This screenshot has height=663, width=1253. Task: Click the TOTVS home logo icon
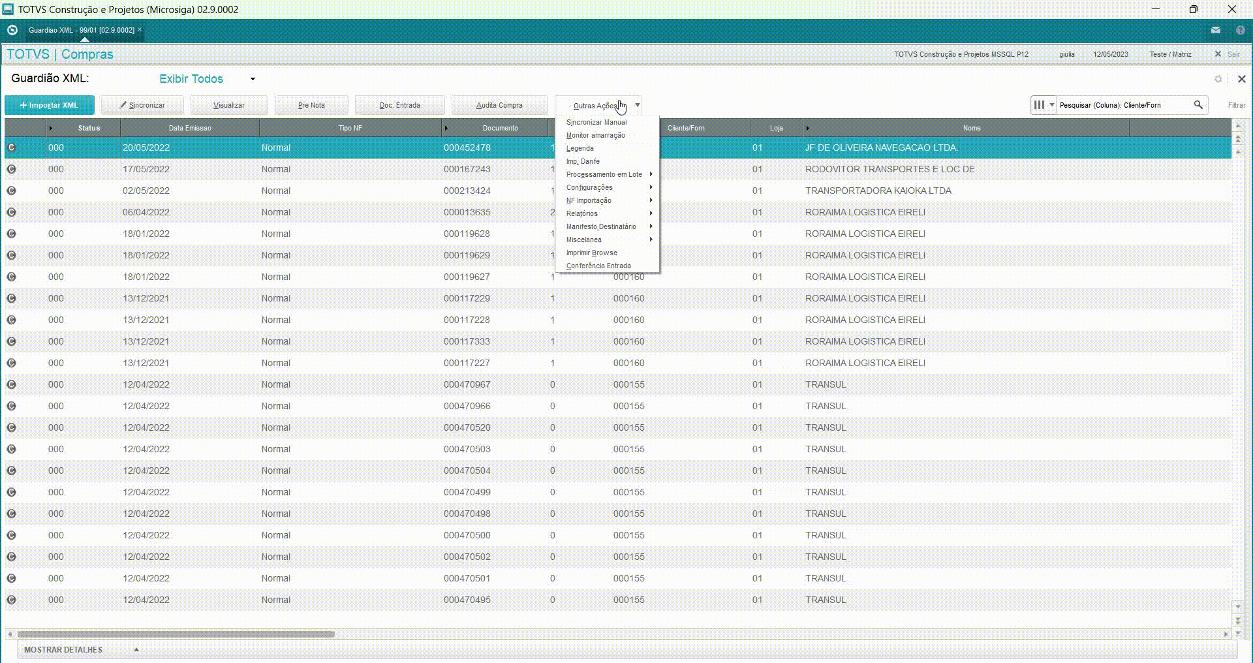[12, 30]
